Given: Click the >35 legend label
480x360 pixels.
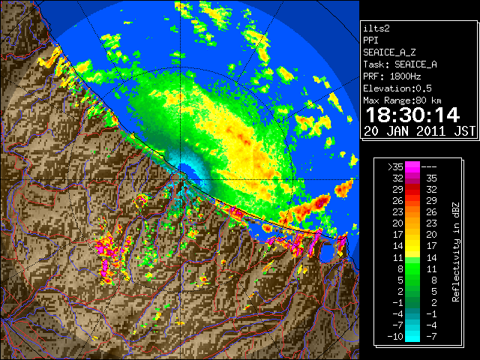Looking at the screenshot, I should pyautogui.click(x=395, y=166).
